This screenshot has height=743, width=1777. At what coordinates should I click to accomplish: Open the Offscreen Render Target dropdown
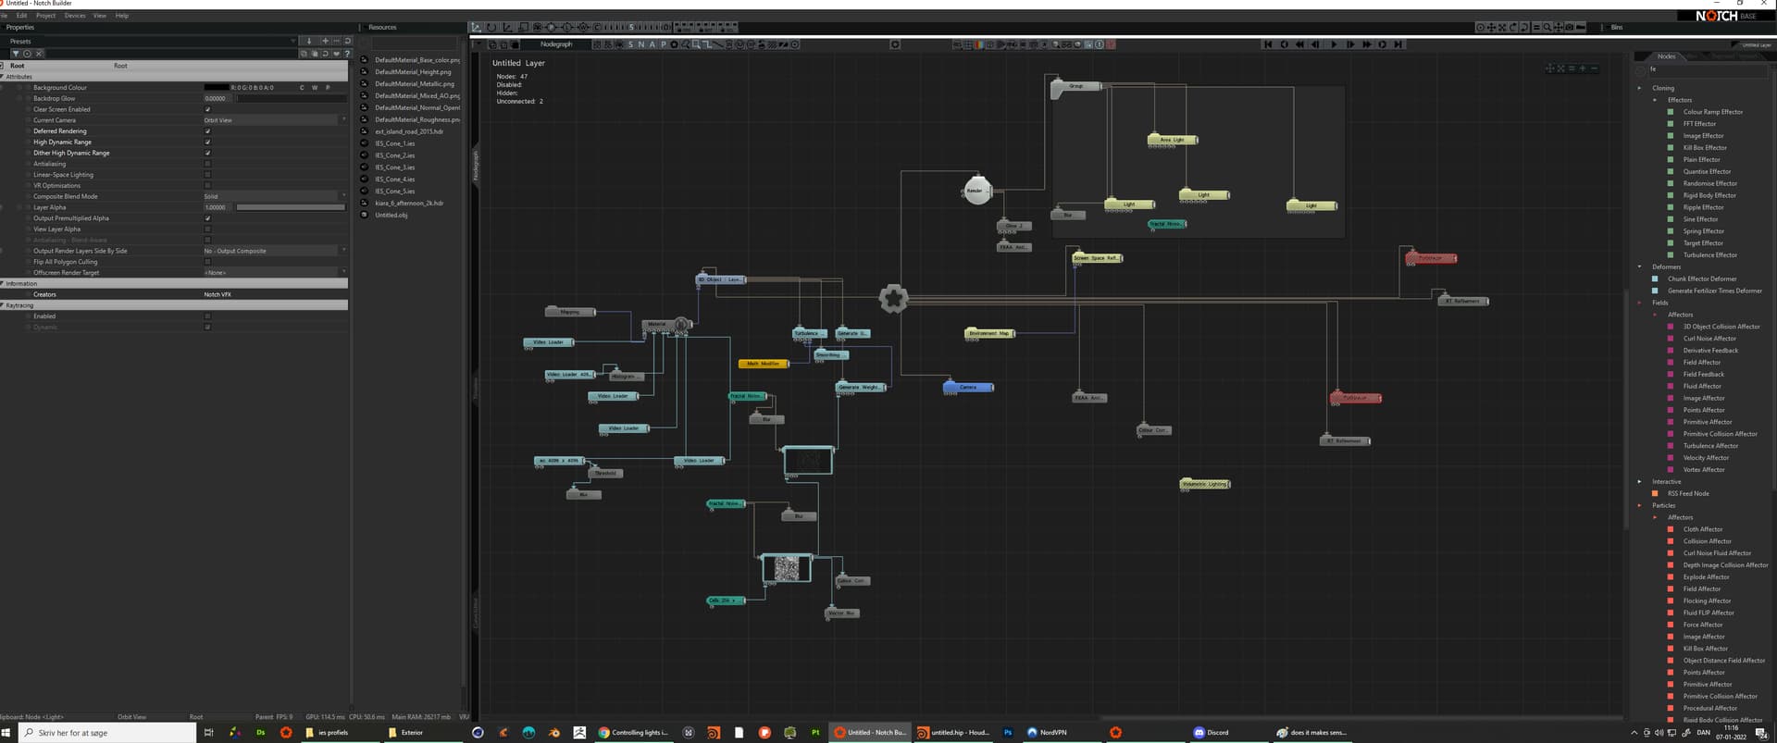click(275, 273)
